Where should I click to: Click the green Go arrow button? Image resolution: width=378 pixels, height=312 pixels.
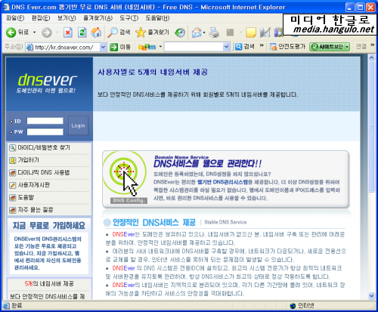(114, 47)
